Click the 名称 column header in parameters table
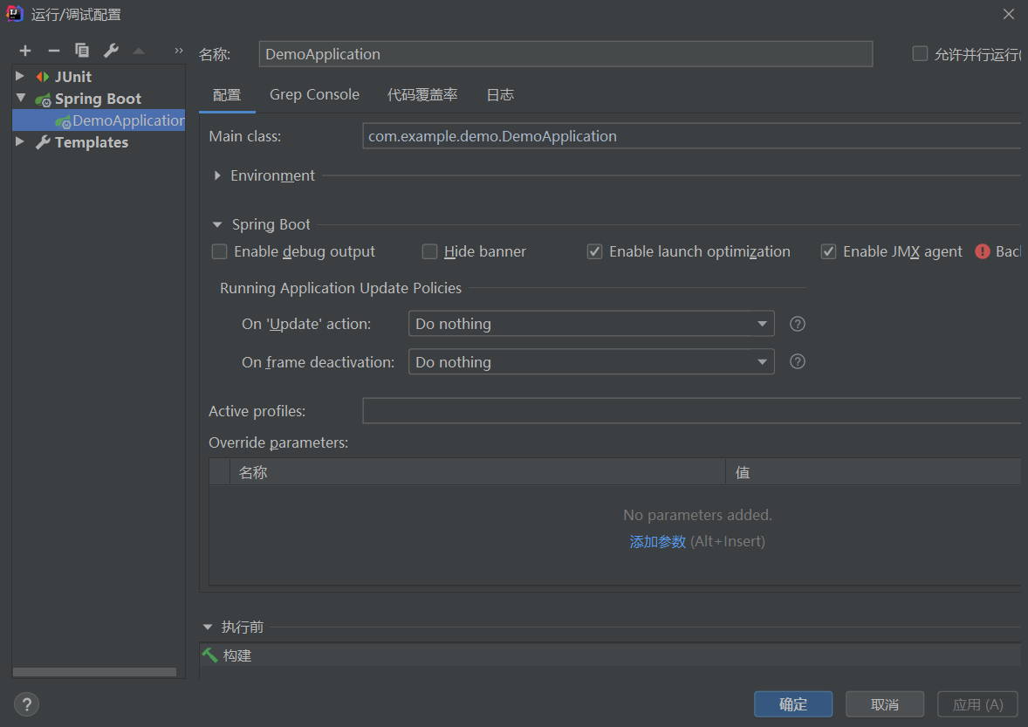 click(477, 472)
